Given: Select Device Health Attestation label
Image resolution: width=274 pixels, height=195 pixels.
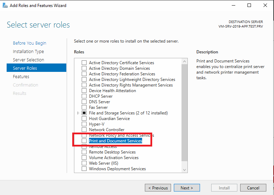Looking at the screenshot, I should [x=112, y=91].
